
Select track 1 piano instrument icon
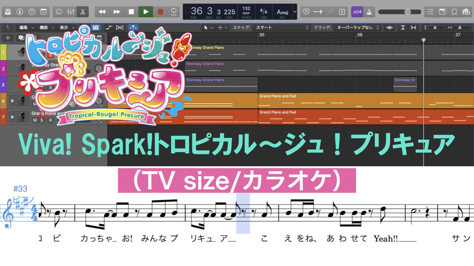click(x=21, y=52)
